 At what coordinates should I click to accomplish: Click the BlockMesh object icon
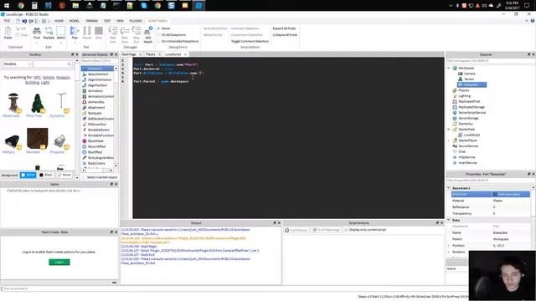(85, 141)
